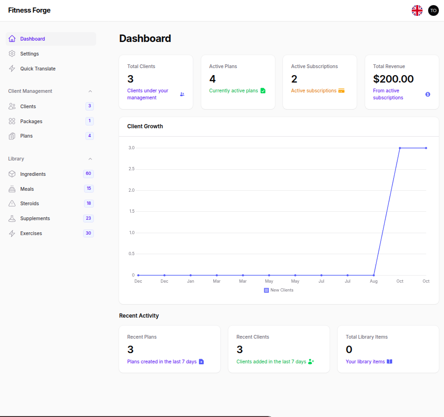Click the Packages icon in the sidebar
This screenshot has height=417, width=444.
click(x=12, y=121)
